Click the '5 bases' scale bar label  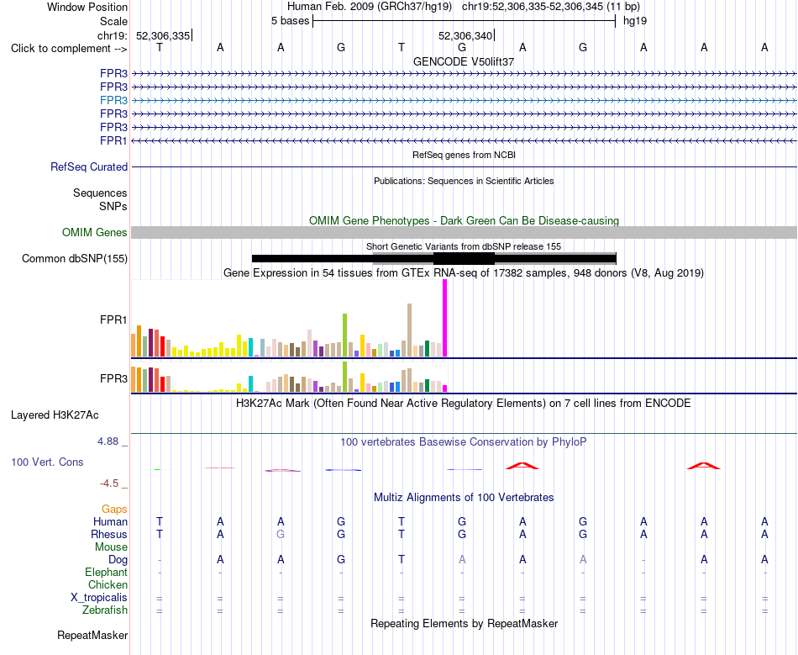290,21
